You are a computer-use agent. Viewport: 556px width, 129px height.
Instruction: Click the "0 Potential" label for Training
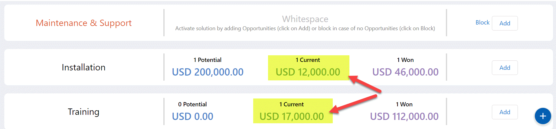(192, 104)
